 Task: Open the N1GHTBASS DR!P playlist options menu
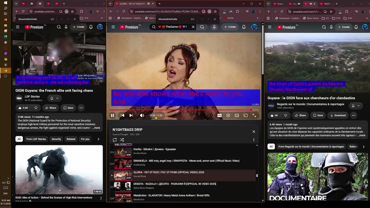coord(254,140)
